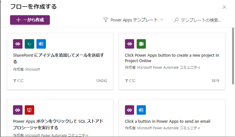Click the chevron beside Power Apps テンプレート

(x=162, y=19)
